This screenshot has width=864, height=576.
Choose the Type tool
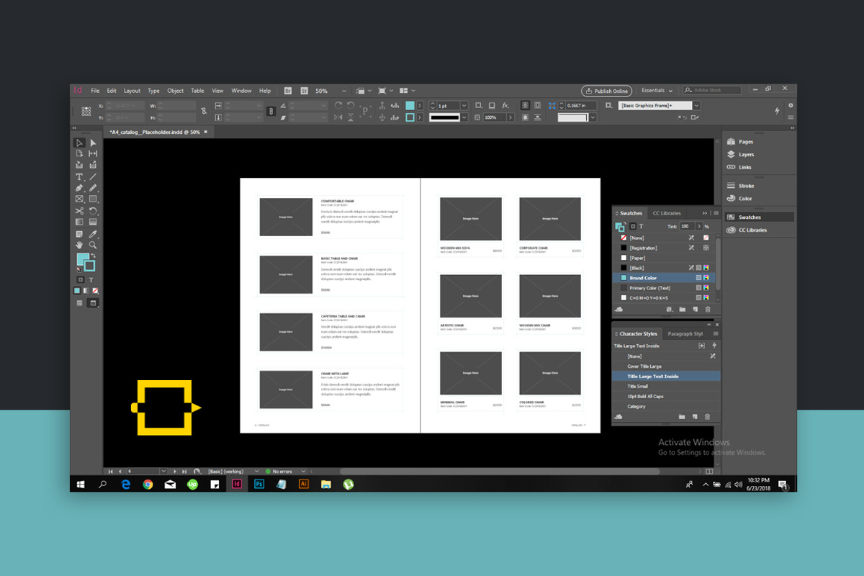(x=79, y=177)
